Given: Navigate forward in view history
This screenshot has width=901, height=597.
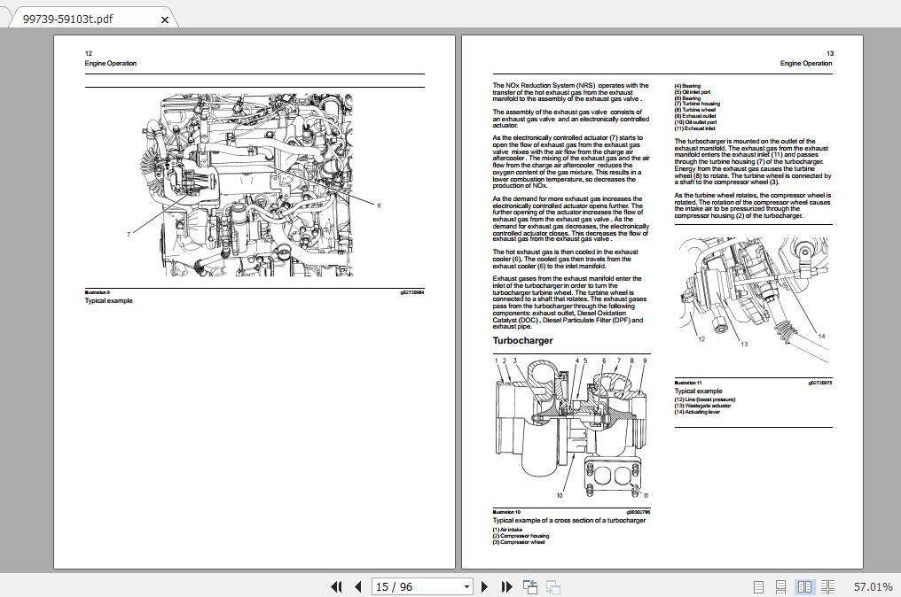Looking at the screenshot, I should [552, 586].
